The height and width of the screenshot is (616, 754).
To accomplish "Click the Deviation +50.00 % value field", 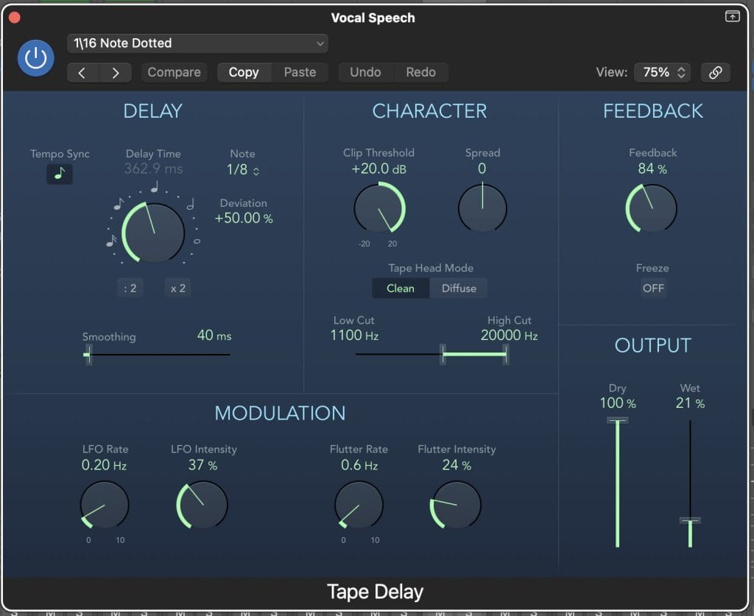I will pyautogui.click(x=244, y=219).
